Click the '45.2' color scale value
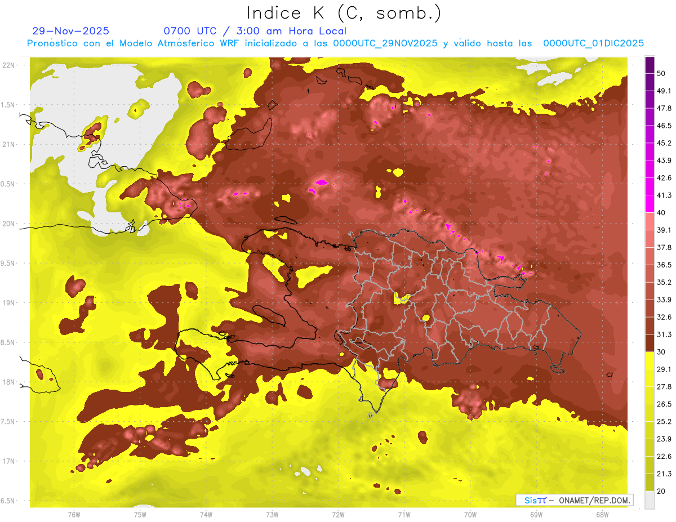The image size is (676, 522). [664, 143]
